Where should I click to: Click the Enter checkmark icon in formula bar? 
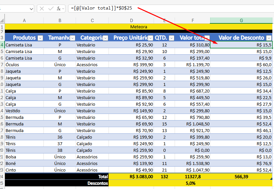(x=51, y=9)
